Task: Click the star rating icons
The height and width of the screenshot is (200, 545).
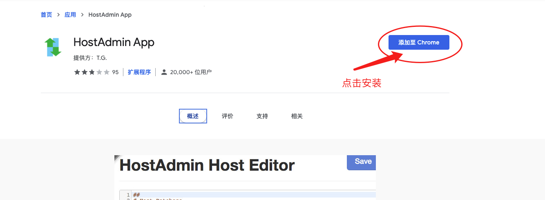Action: (x=92, y=72)
